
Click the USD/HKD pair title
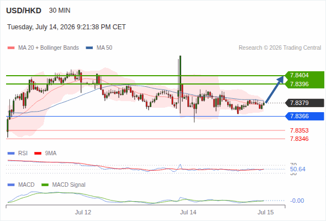(x=24, y=10)
